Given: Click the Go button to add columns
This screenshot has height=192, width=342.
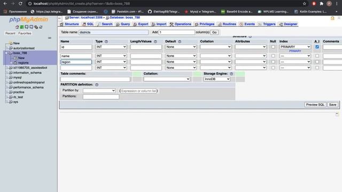Looking at the screenshot, I should tap(214, 32).
